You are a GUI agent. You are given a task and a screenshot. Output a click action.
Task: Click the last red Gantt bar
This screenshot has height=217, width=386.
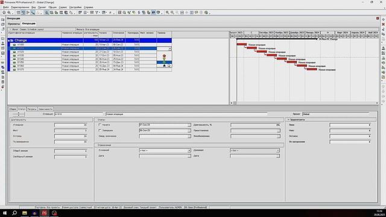312,69
